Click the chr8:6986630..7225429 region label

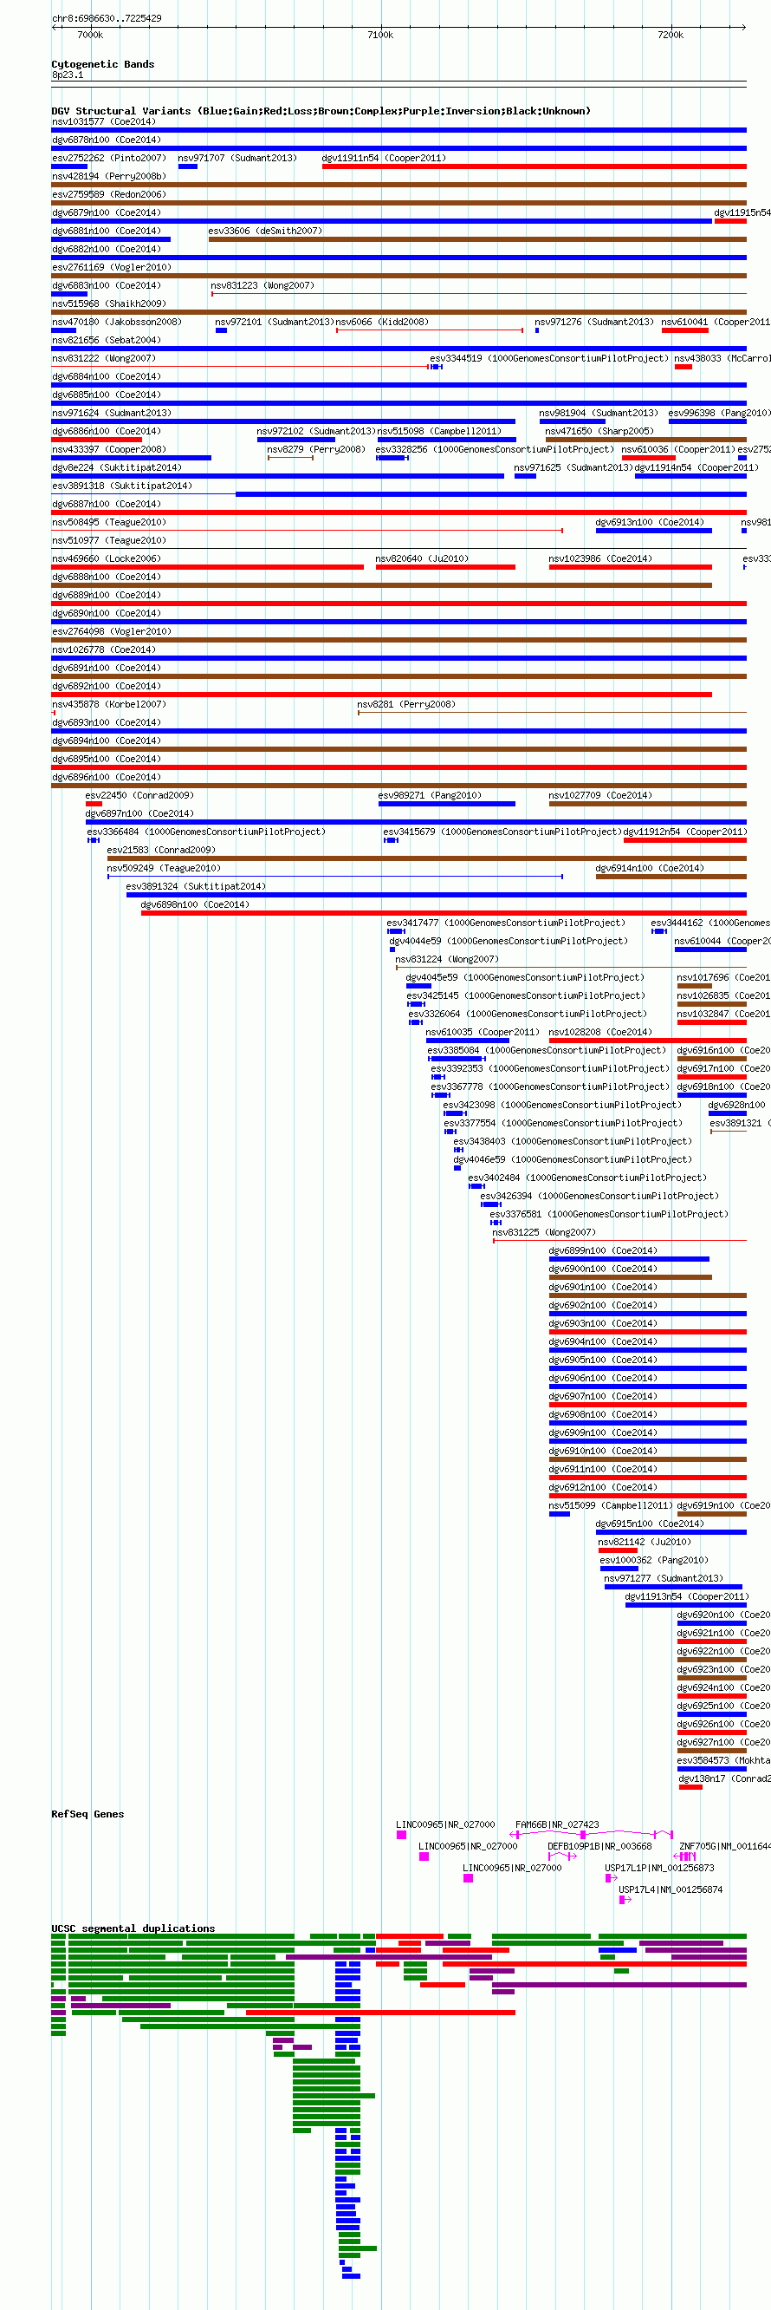click(x=107, y=18)
